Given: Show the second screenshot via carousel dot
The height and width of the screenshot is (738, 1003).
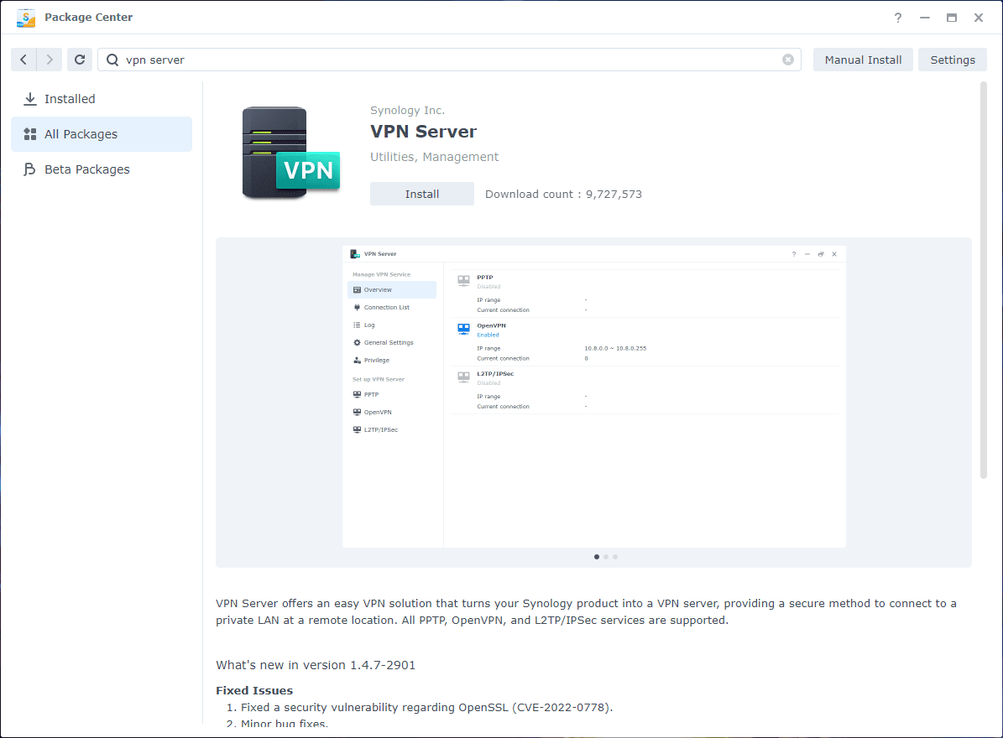Looking at the screenshot, I should [606, 557].
